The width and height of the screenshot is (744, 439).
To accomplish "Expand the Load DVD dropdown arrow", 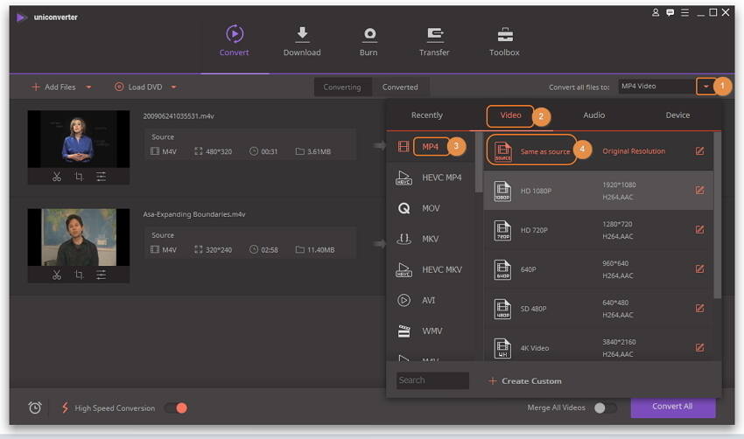I will click(173, 87).
